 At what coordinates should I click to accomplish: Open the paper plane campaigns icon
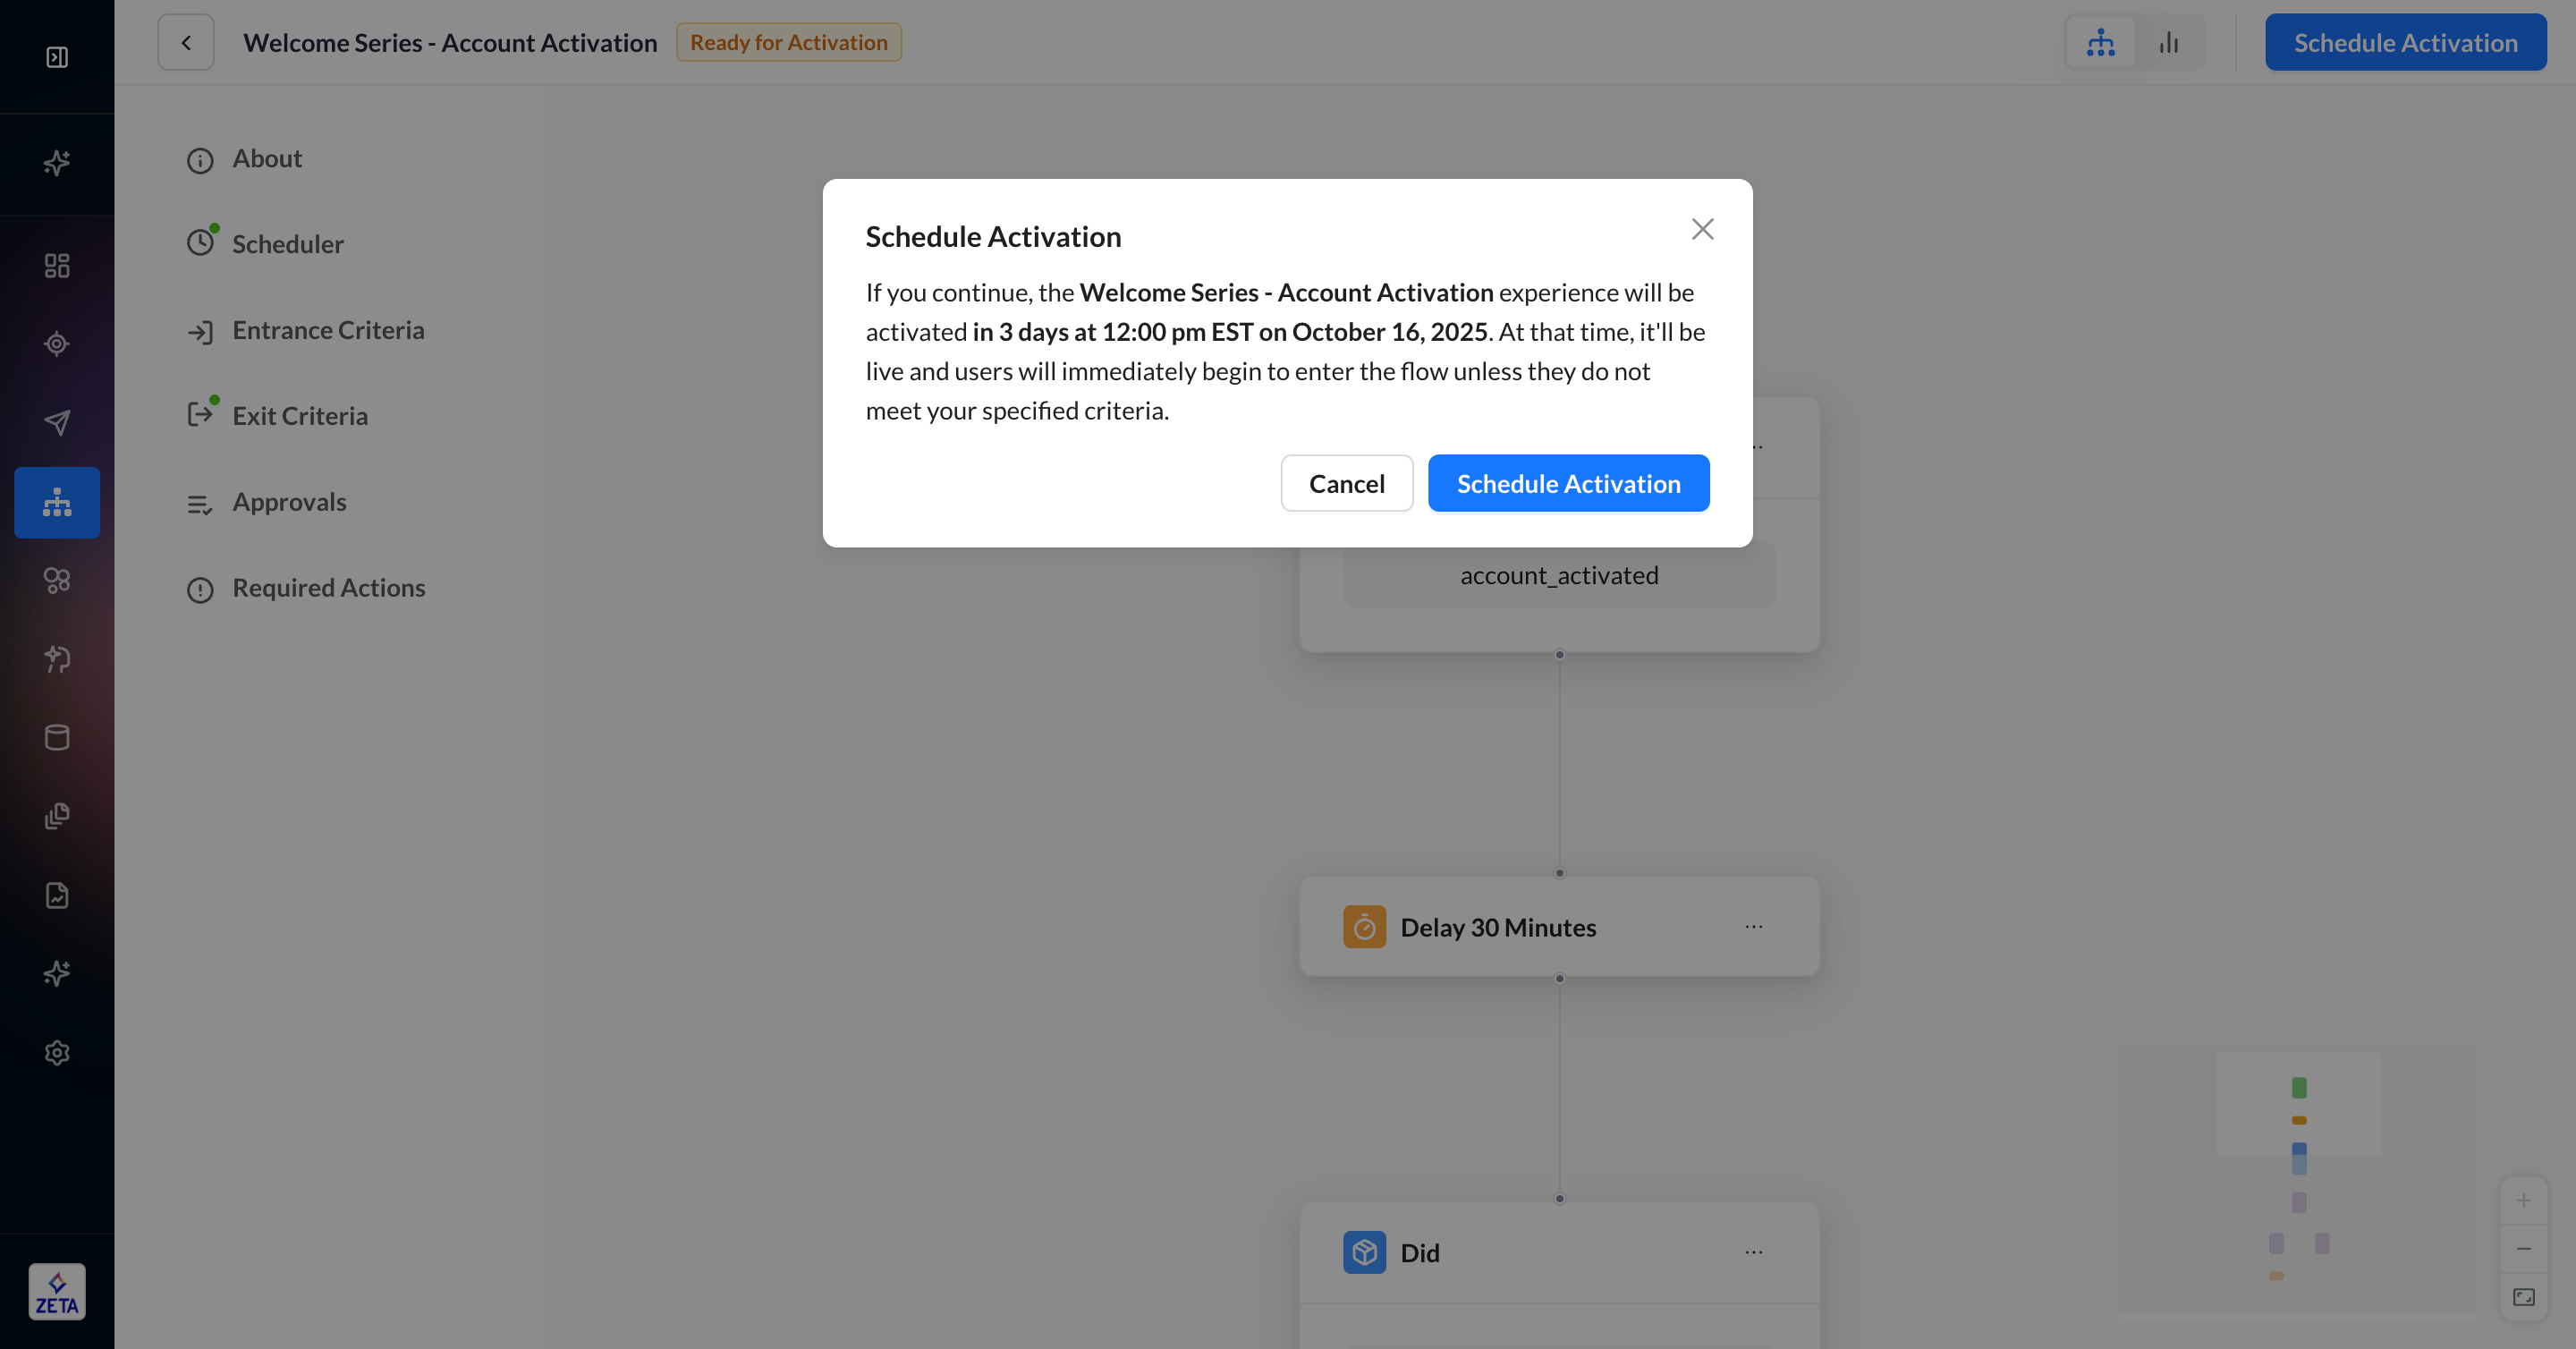(x=57, y=422)
